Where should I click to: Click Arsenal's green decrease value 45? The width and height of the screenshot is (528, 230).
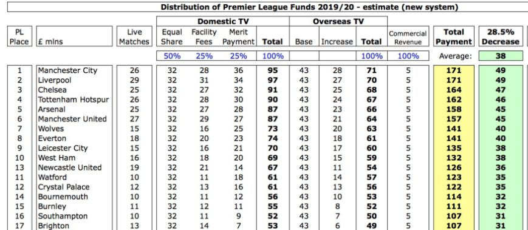[501, 109]
